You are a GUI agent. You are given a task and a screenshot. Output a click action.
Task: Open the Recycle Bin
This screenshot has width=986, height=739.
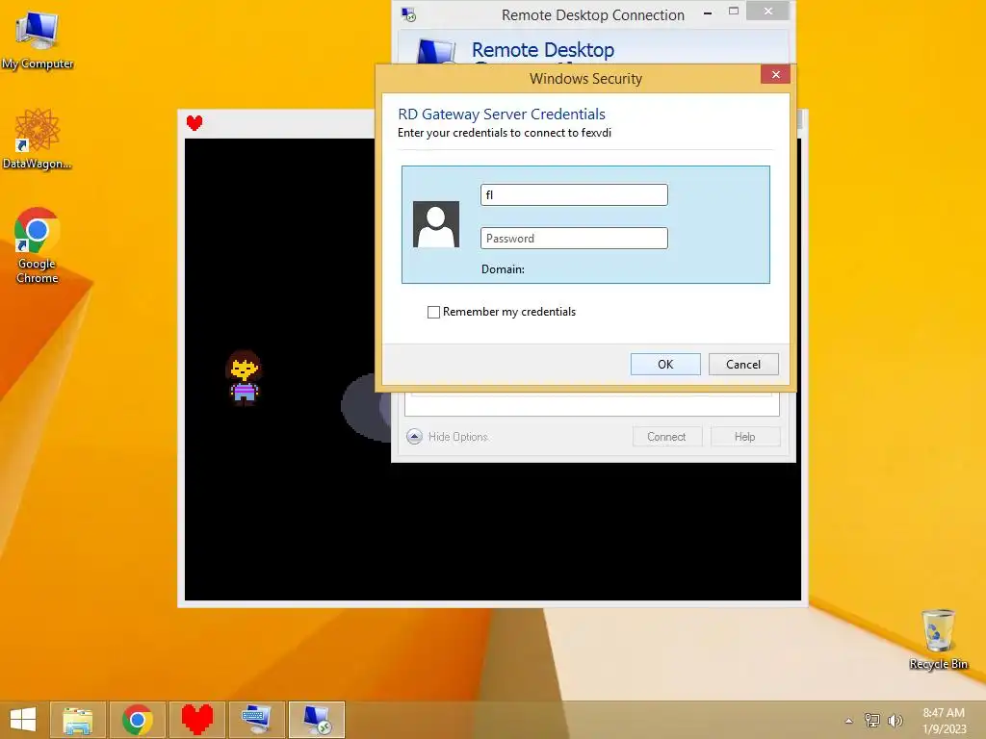938,639
